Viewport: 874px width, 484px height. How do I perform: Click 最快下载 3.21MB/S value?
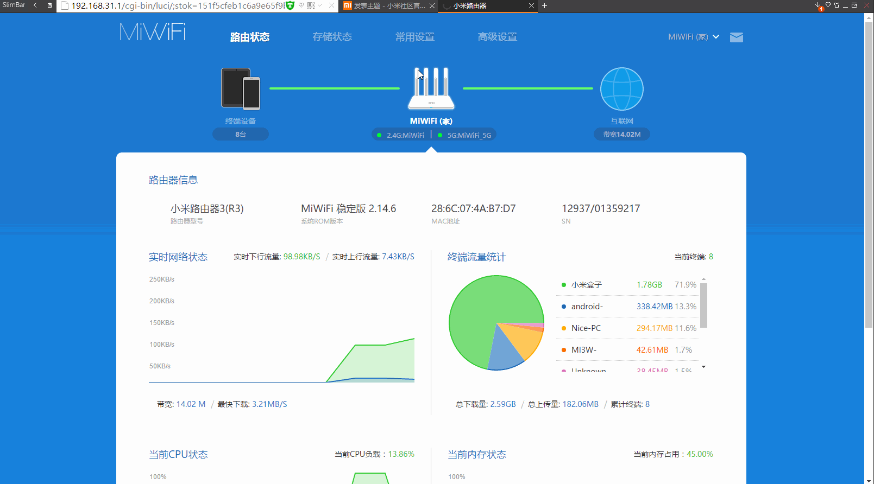coord(269,404)
